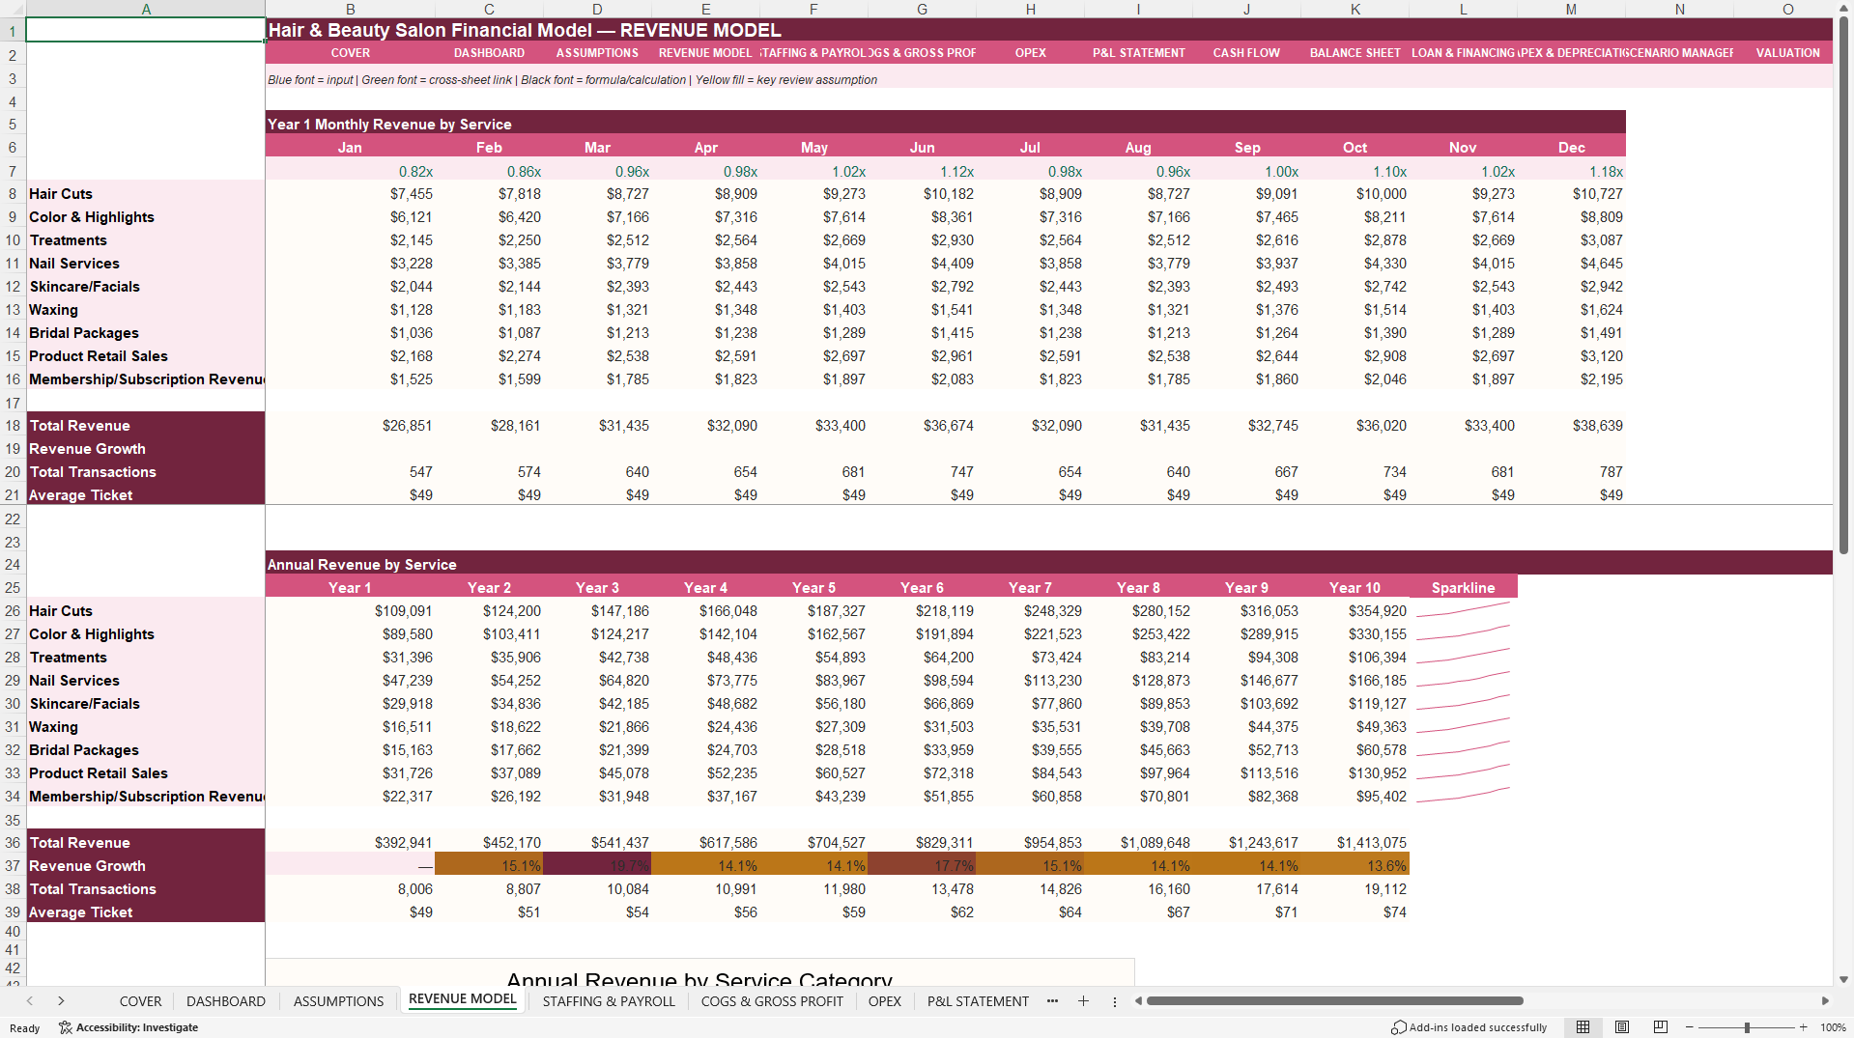The height and width of the screenshot is (1038, 1854).
Task: Select row 36 header
Action: coord(13,843)
